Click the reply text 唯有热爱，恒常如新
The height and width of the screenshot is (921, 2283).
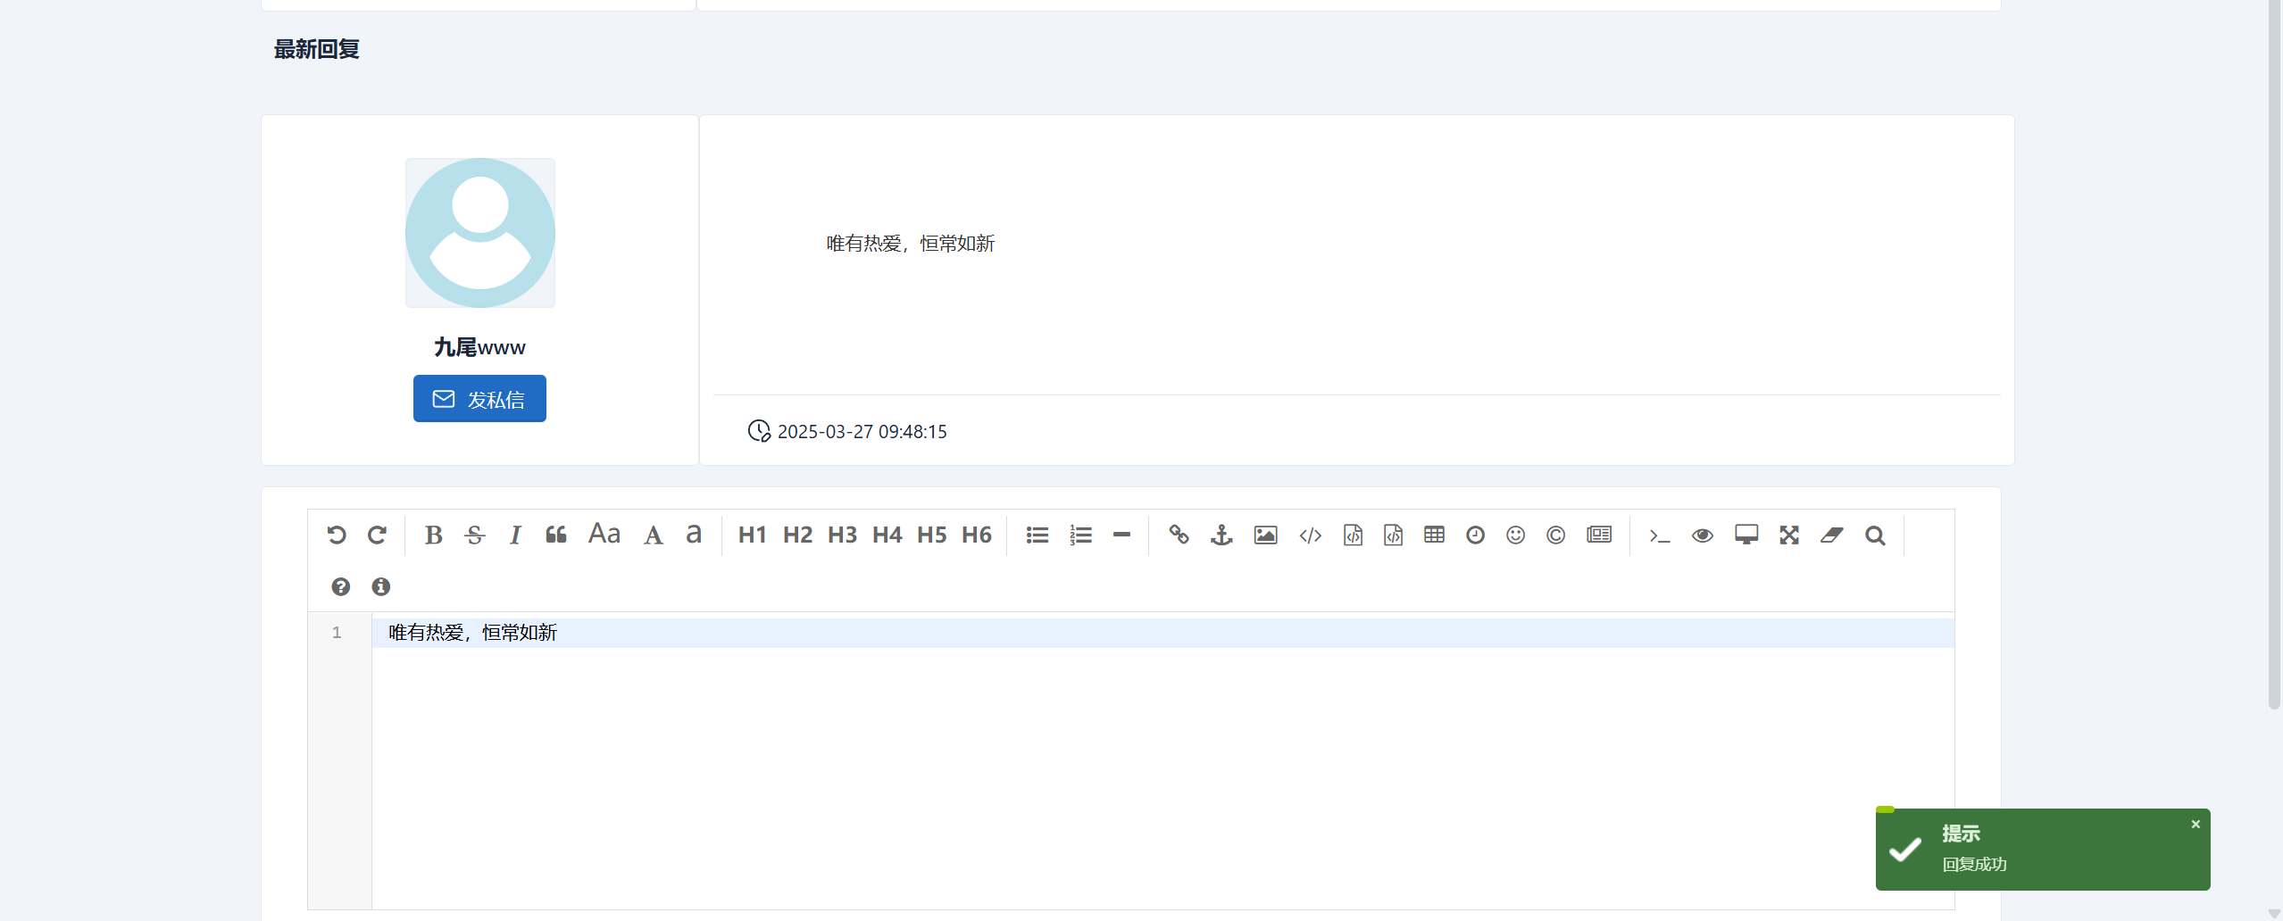click(x=910, y=244)
